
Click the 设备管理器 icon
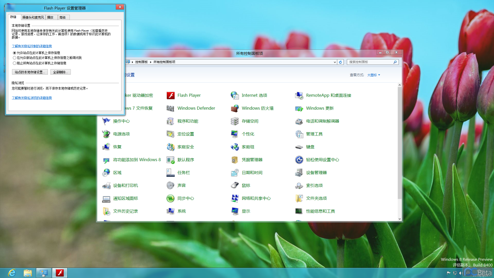(299, 173)
